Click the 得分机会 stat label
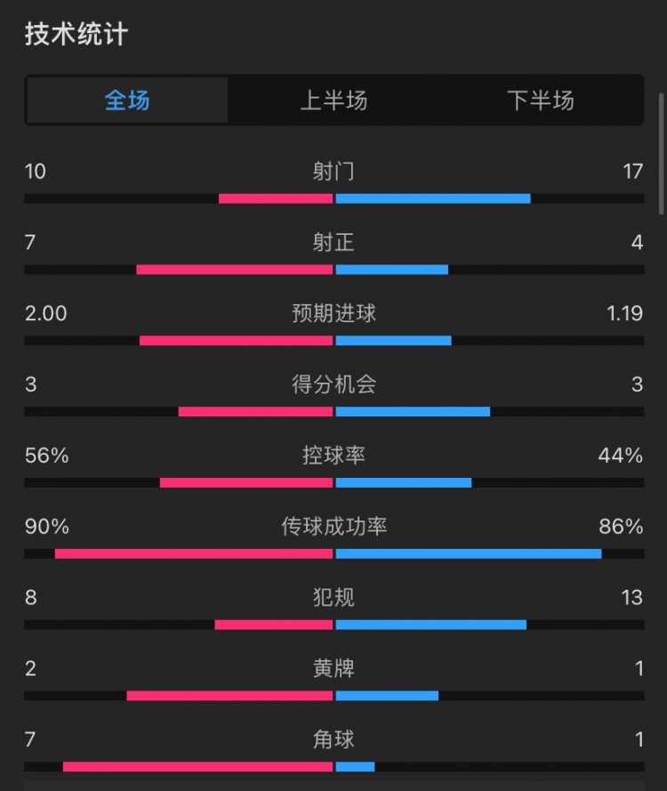Image resolution: width=667 pixels, height=791 pixels. [x=333, y=384]
